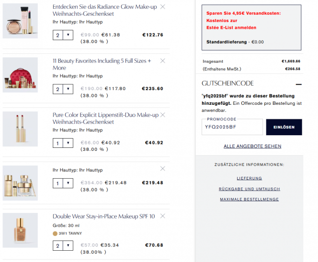
Task: Remove Double Wear Stay-in-Place Makeup from cart
Action: pos(163,216)
